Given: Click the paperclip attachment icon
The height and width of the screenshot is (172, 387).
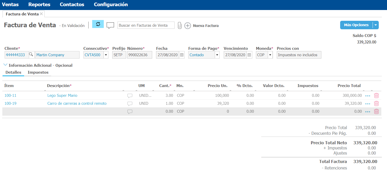Looking at the screenshot, I should click(x=180, y=26).
